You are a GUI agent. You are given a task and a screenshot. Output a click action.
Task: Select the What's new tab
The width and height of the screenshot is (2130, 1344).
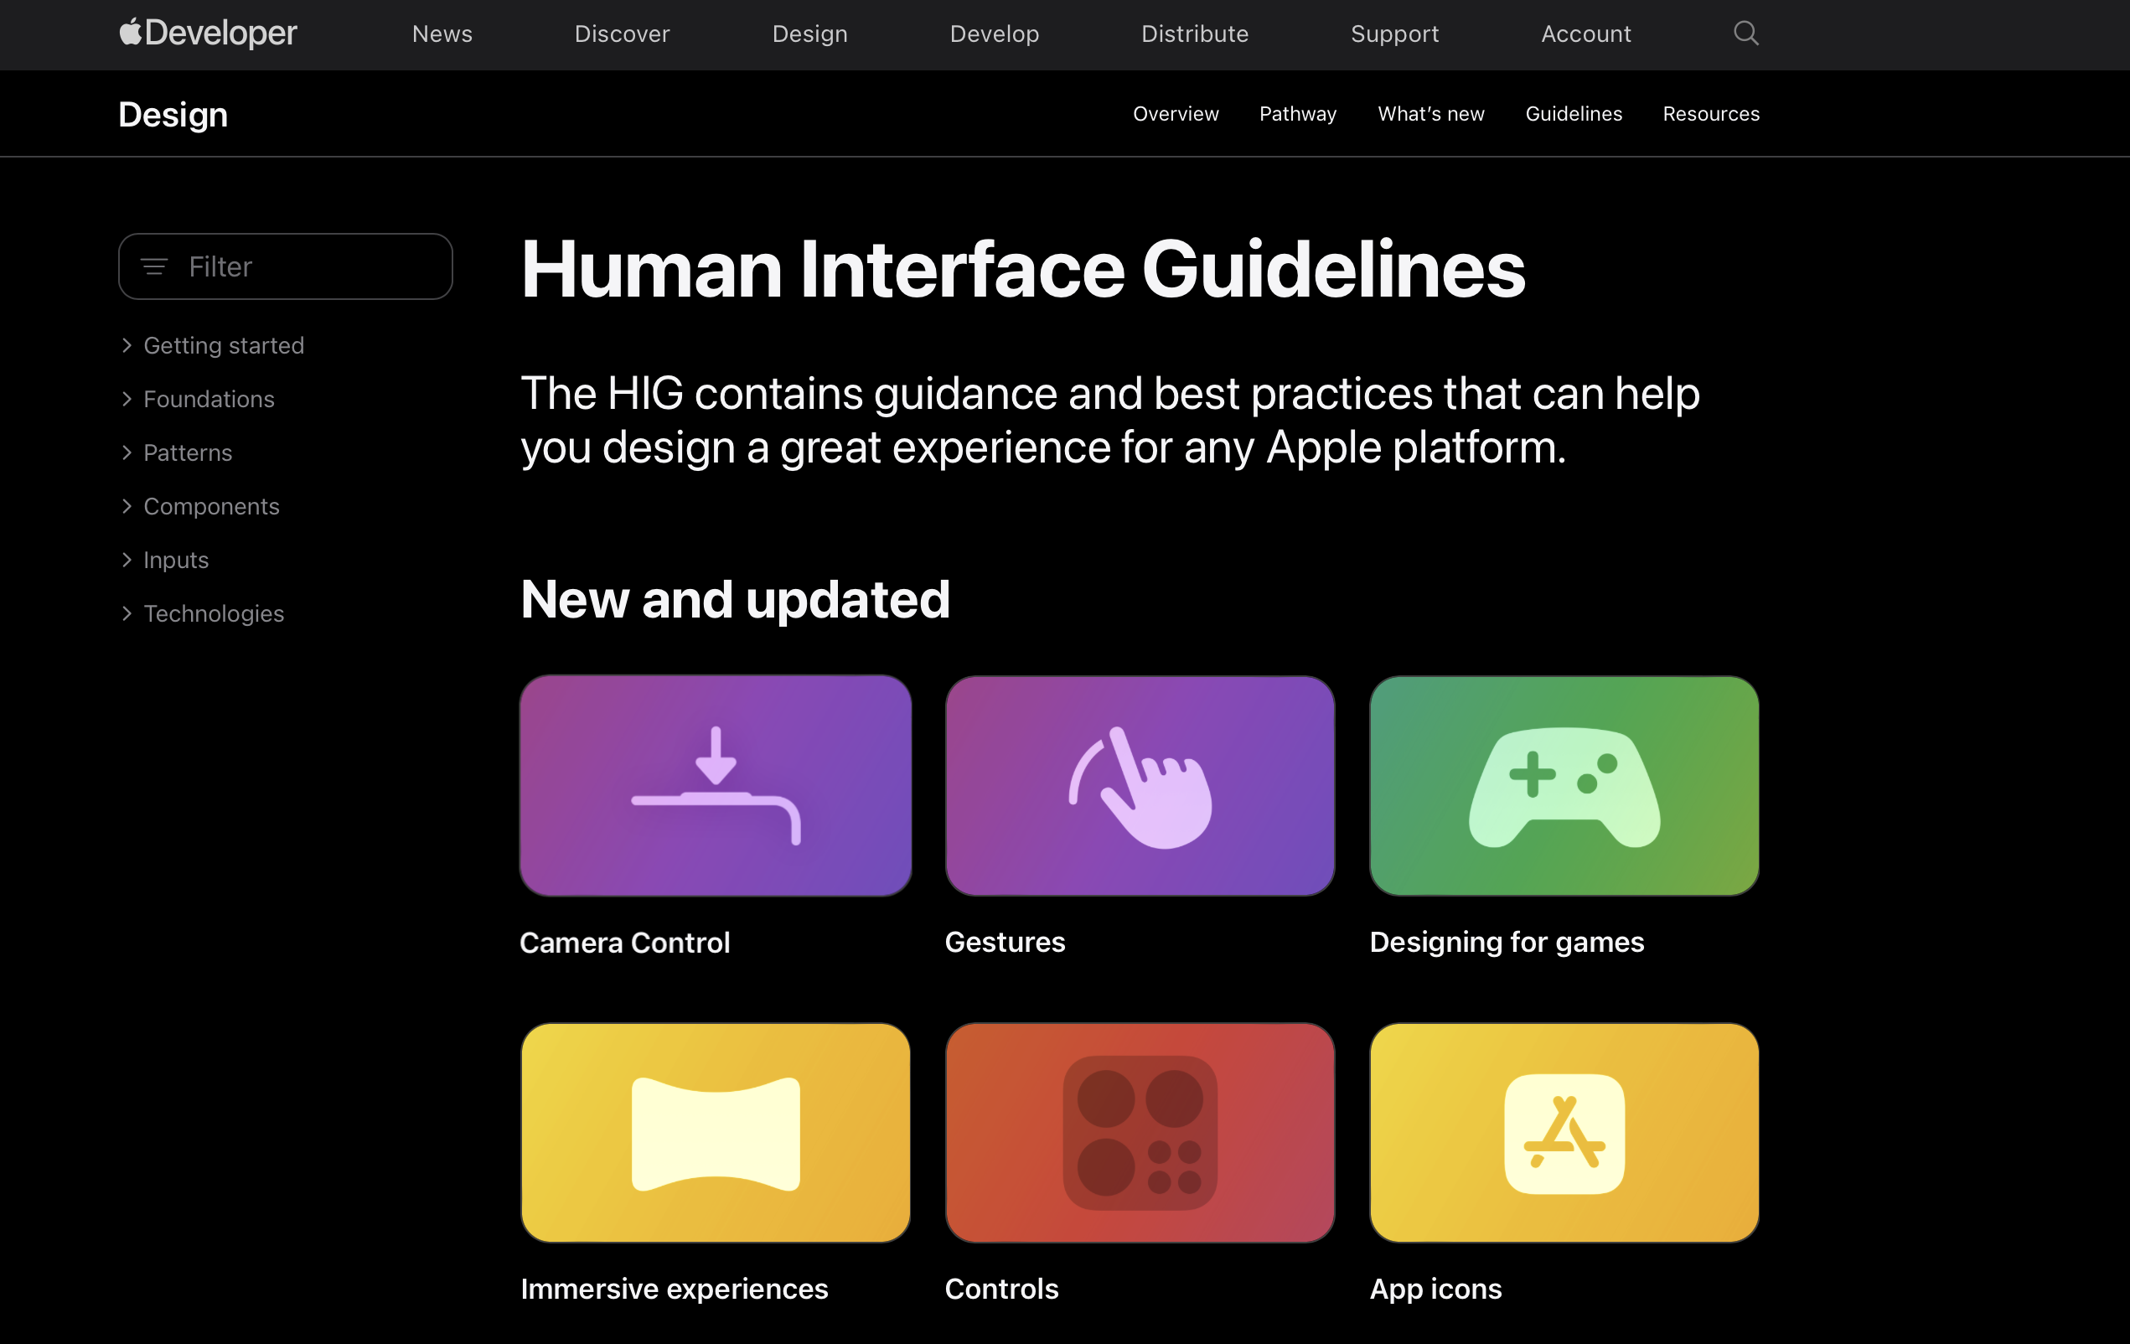click(1430, 113)
